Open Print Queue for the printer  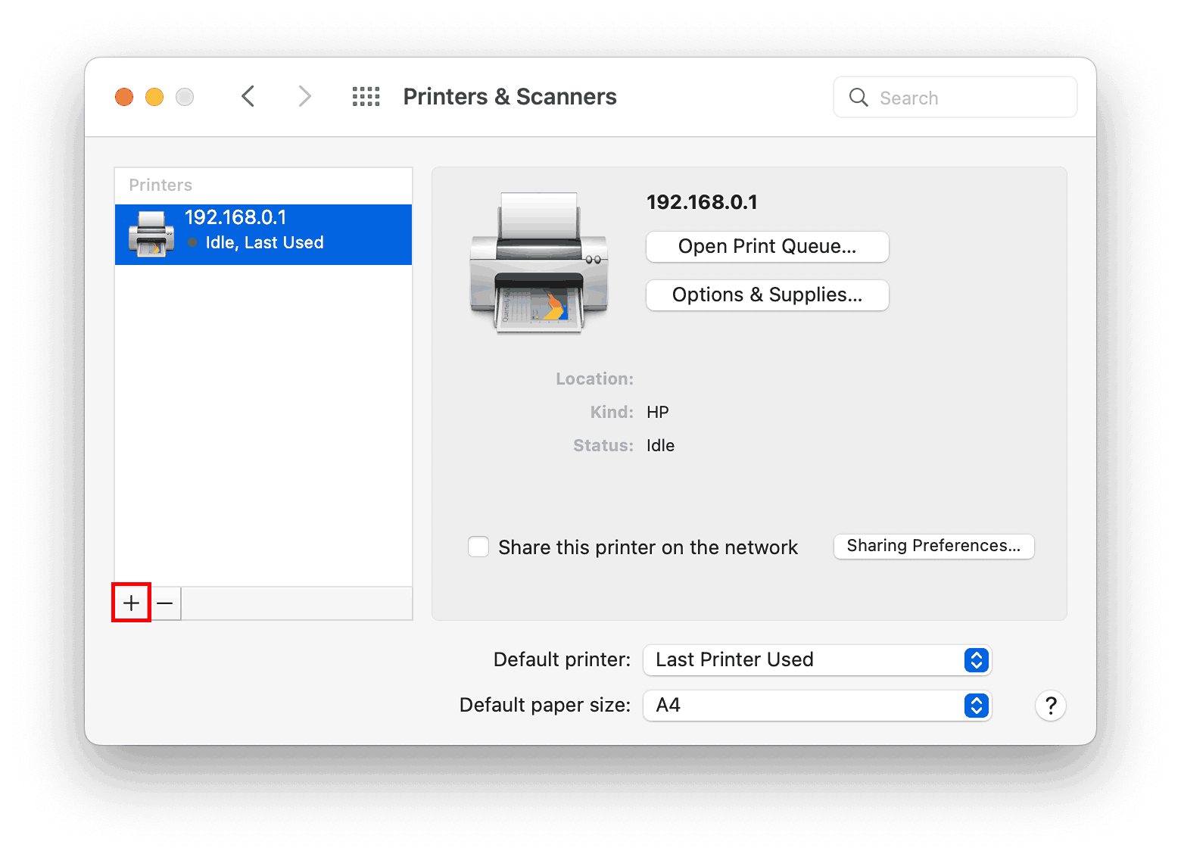(x=767, y=247)
